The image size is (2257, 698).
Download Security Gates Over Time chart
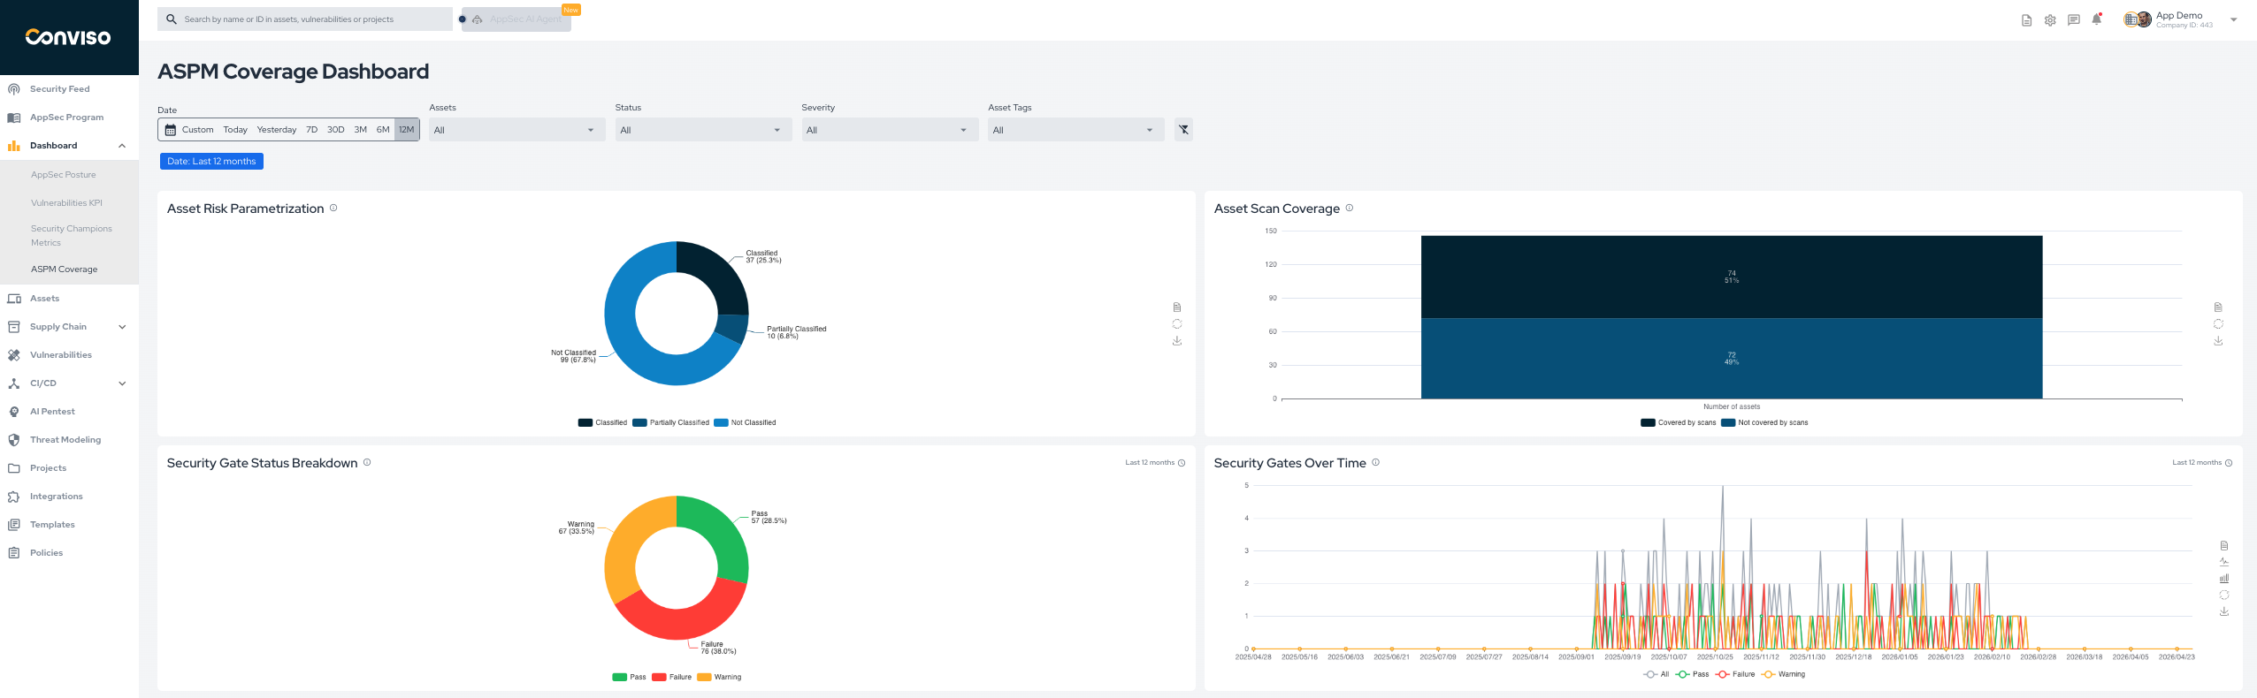tap(2224, 611)
